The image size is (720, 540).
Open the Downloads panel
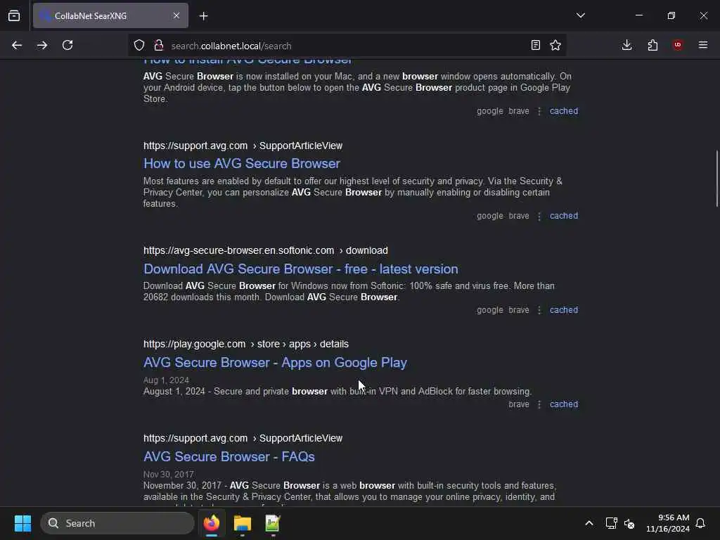[626, 45]
